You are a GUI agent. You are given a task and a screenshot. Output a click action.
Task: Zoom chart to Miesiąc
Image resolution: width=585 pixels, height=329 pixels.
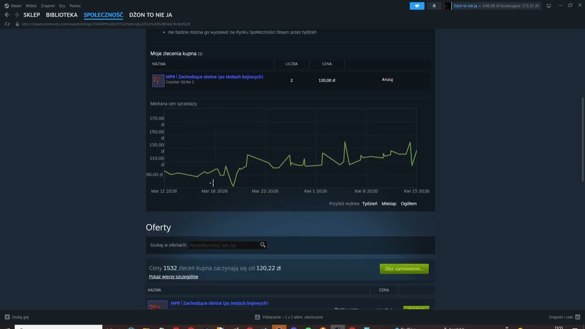(389, 204)
